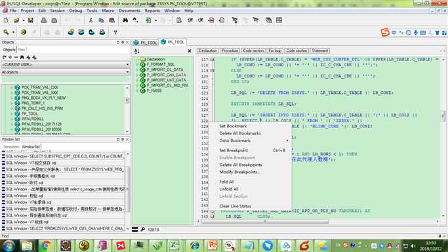448x252 pixels.
Task: Click the Cut scissors icon
Action: [x=91, y=20]
